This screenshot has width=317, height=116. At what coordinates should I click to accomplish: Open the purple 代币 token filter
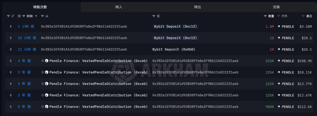click(279, 16)
